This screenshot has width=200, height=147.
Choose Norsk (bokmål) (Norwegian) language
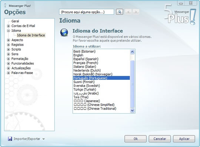point(101,74)
